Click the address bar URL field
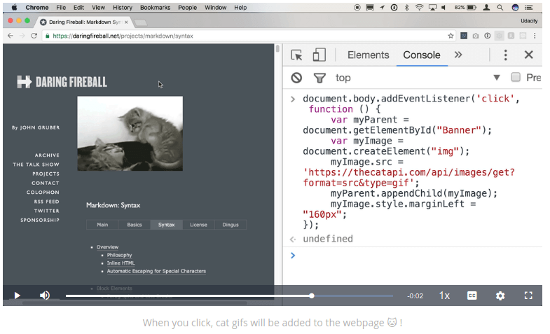This screenshot has width=550, height=334. pos(249,36)
